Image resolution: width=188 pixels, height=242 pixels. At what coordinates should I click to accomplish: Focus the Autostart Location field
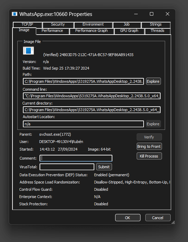pos(83,124)
